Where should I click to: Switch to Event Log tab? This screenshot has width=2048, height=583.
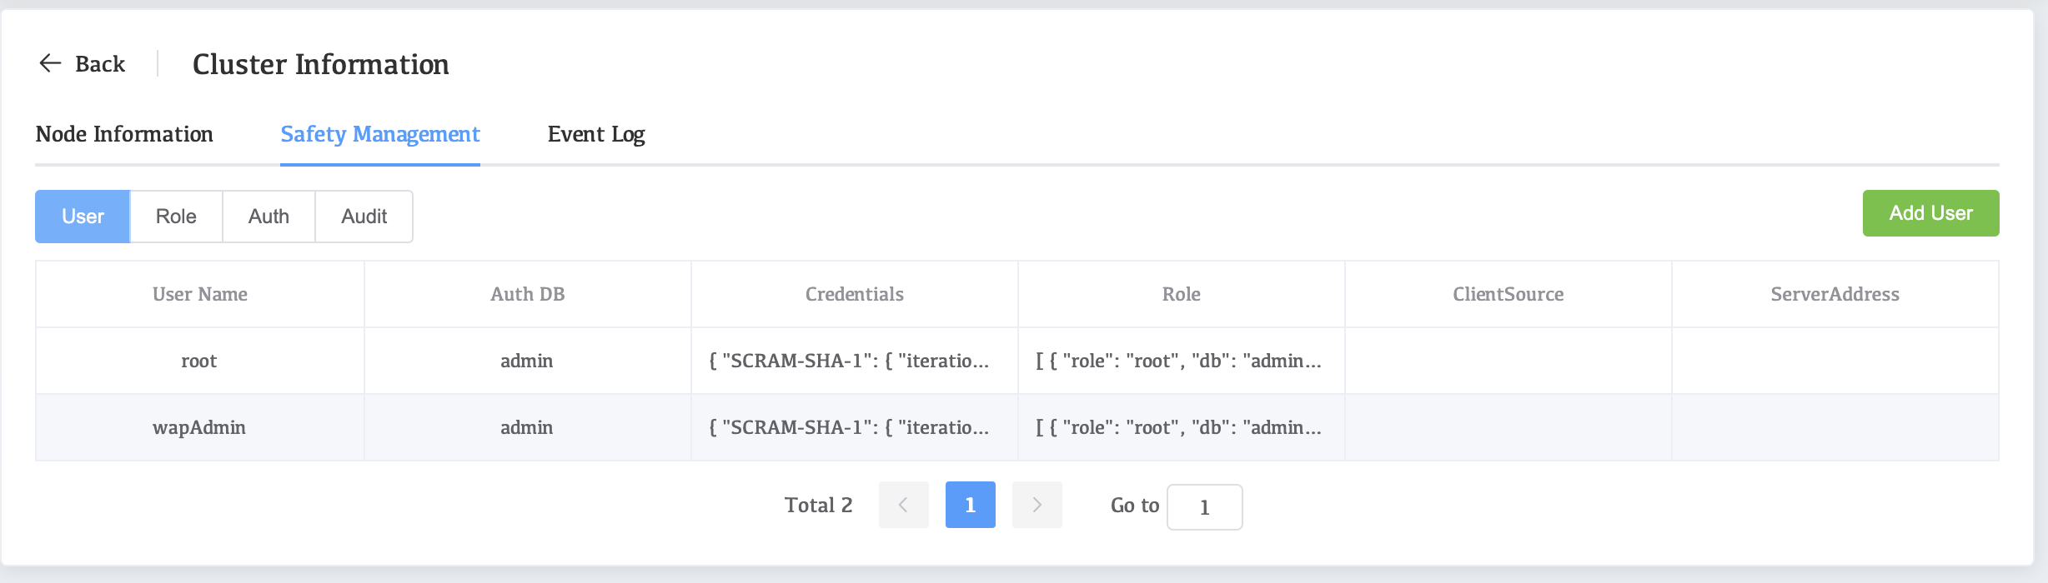pyautogui.click(x=595, y=134)
